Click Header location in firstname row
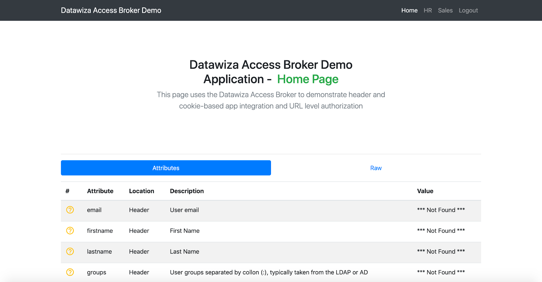The height and width of the screenshot is (282, 542). pyautogui.click(x=139, y=231)
